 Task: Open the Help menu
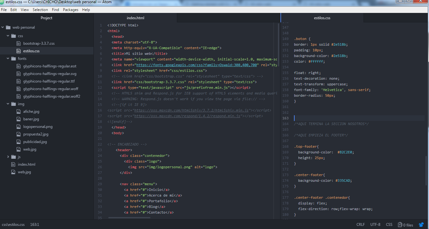[86, 10]
